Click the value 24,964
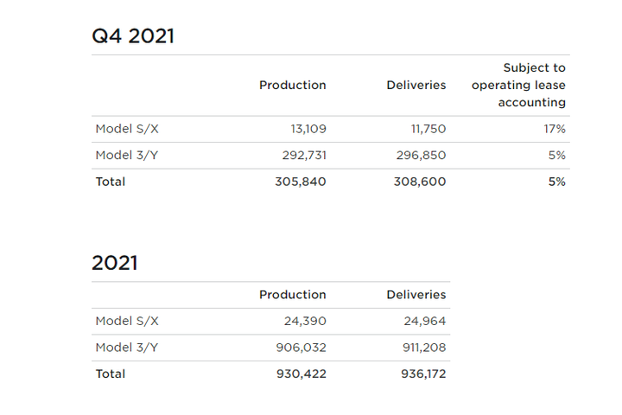Screen dimensions: 622x415 [x=425, y=321]
